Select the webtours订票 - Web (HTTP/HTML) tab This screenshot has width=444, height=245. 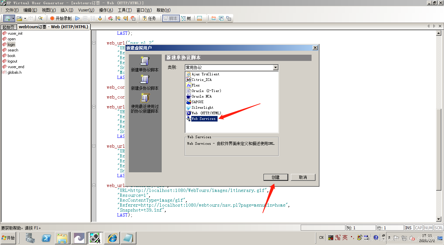(53, 27)
